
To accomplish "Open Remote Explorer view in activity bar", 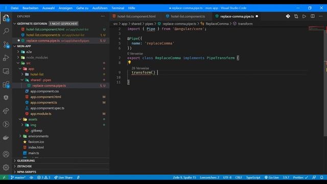I will [6, 71].
